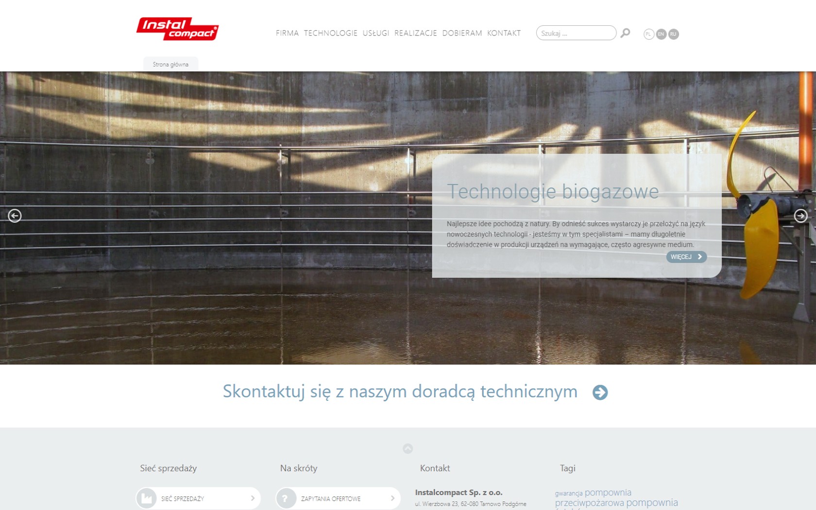Select Realizacje in the navigation
This screenshot has width=816, height=510.
coord(415,33)
